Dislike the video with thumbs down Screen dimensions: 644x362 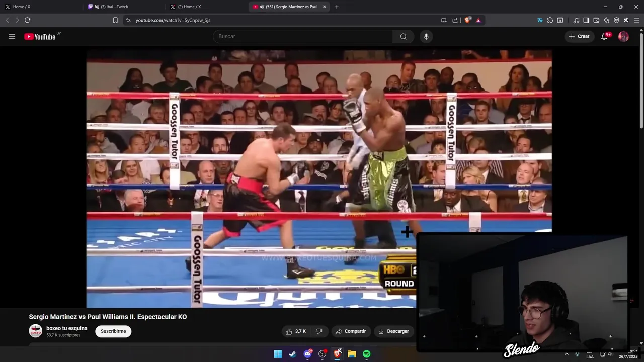(x=319, y=331)
